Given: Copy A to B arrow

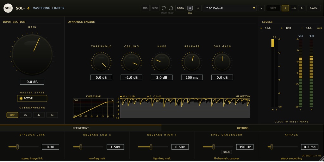Looking at the screenshot, I should click(293, 8).
